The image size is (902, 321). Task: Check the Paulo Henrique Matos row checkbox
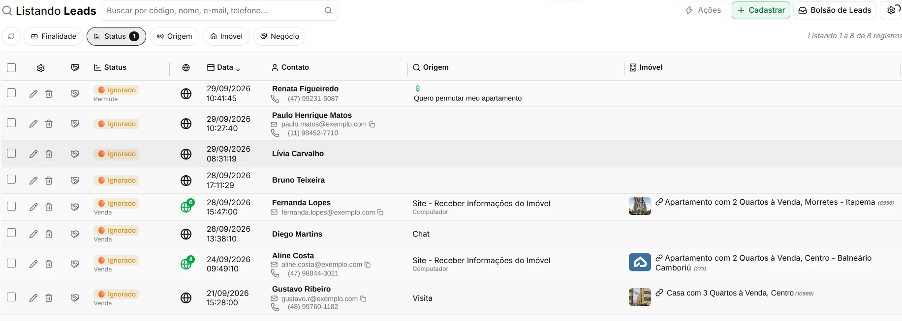click(11, 123)
